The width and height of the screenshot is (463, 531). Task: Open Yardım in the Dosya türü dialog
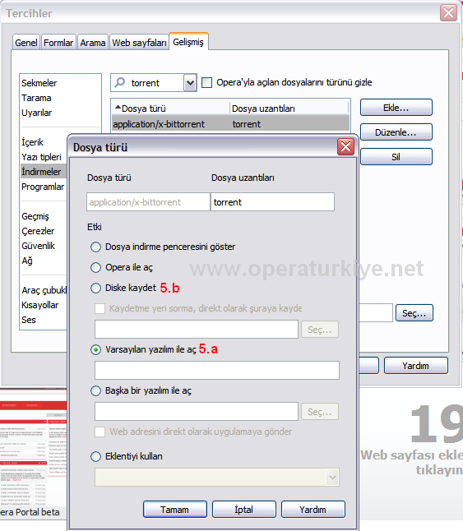[x=313, y=510]
